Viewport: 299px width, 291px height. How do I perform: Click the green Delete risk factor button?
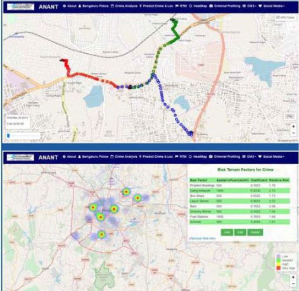(255, 232)
